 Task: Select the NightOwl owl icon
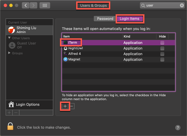(66, 48)
